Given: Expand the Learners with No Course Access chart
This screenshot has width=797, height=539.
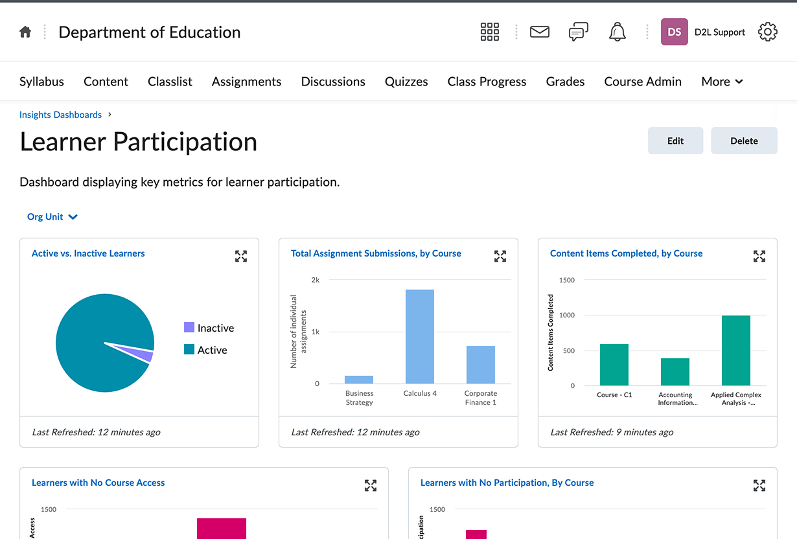Looking at the screenshot, I should click(x=371, y=485).
